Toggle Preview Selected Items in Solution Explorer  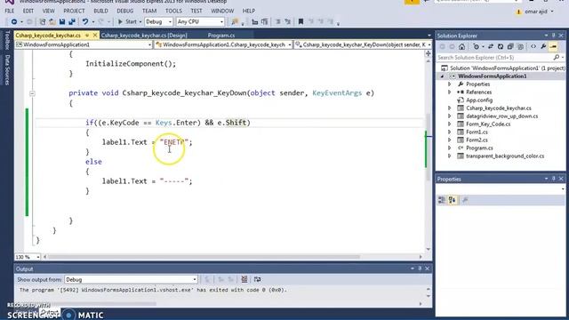pyautogui.click(x=553, y=46)
